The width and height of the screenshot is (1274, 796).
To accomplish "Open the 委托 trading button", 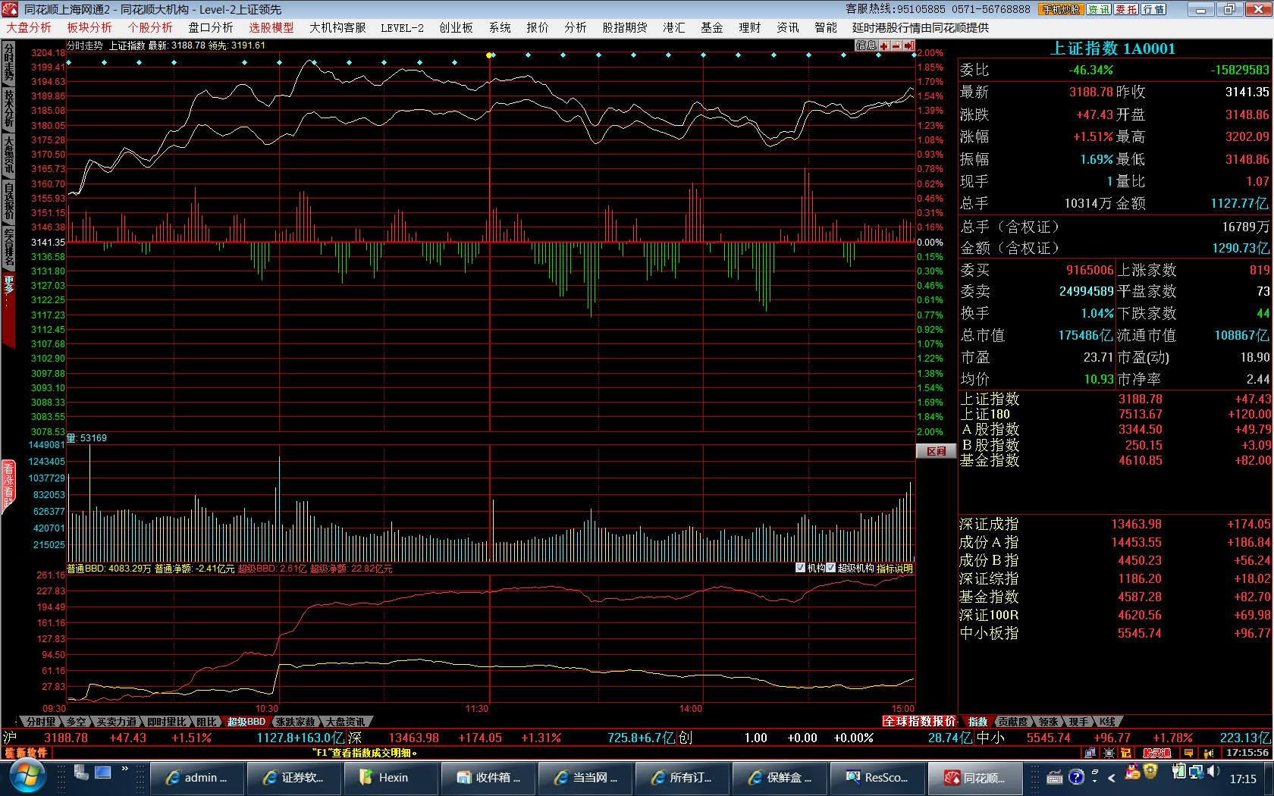I will (x=1126, y=9).
